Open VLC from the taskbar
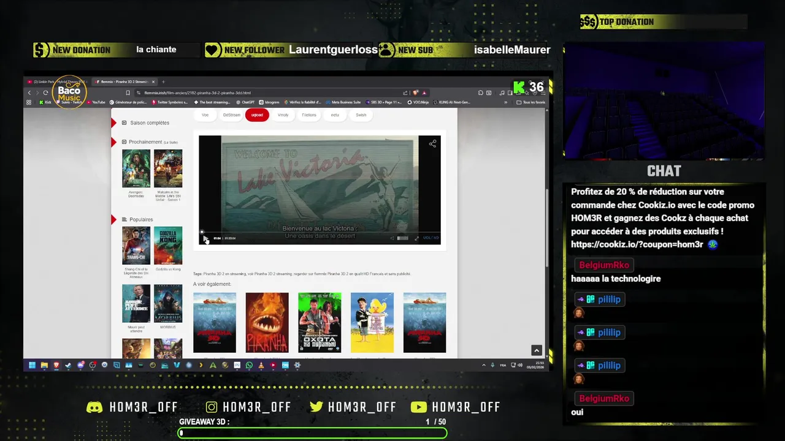This screenshot has height=441, width=785. click(x=261, y=365)
